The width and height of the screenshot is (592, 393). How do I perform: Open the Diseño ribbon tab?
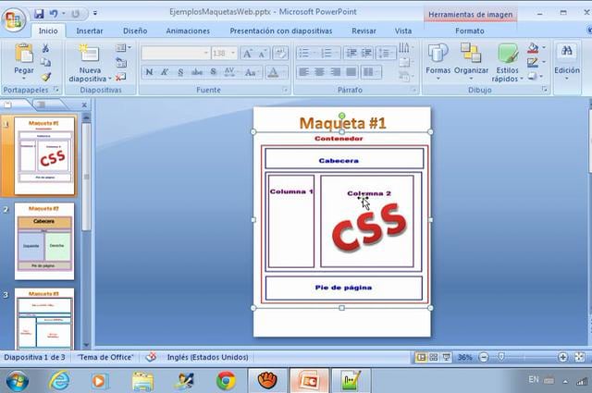(x=135, y=31)
